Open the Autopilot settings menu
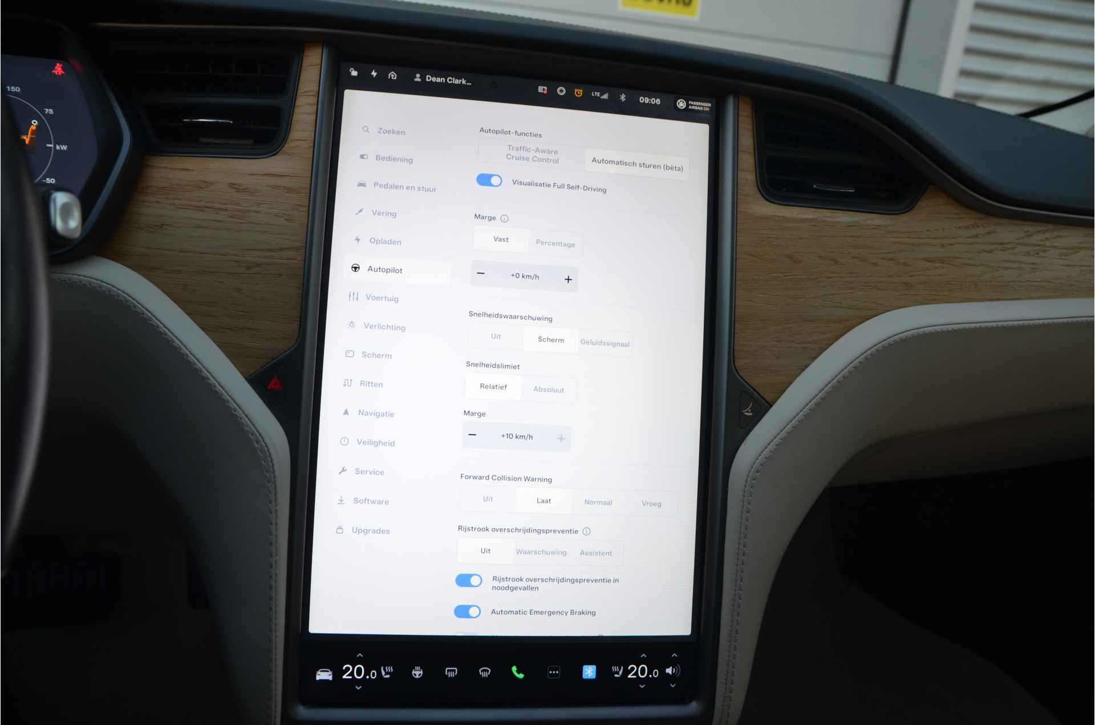 (386, 269)
